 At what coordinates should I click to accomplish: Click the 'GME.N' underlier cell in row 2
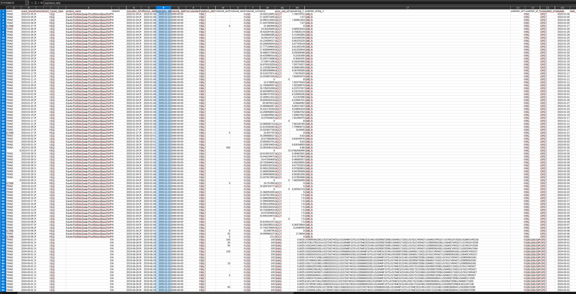(408, 14)
